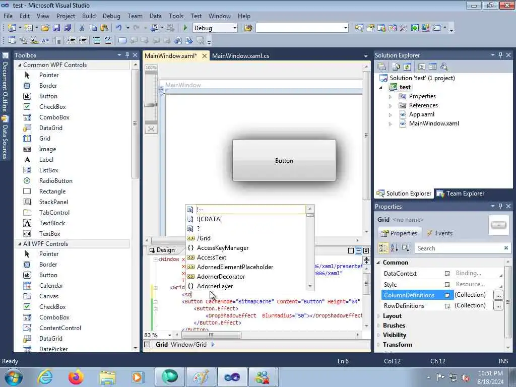Screen dimensions: 516x387
Task: Open Internet Explorer from the taskbar
Action: 45,377
